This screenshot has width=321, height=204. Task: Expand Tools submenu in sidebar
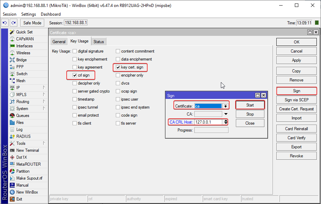point(44,143)
